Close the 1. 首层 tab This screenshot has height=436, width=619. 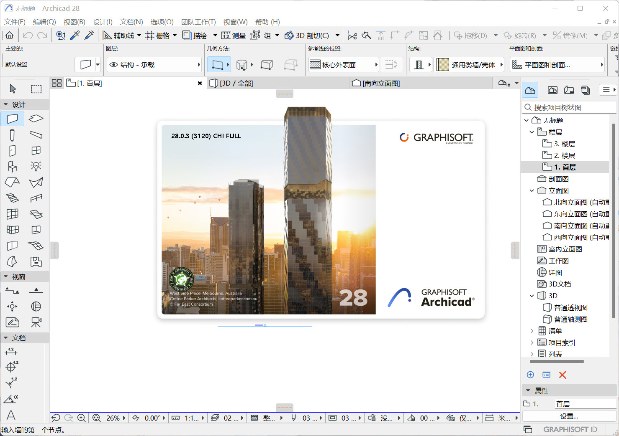click(x=200, y=83)
